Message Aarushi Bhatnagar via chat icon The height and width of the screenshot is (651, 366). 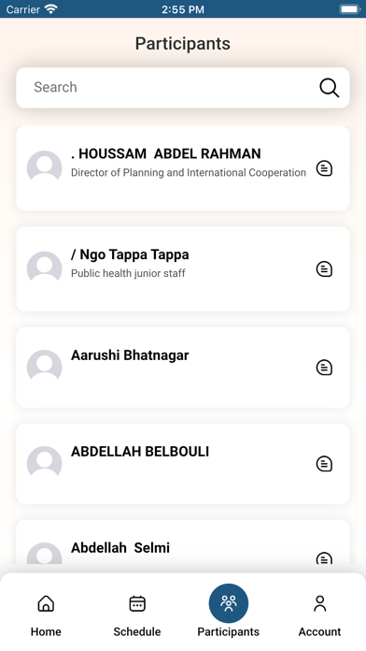tap(324, 368)
